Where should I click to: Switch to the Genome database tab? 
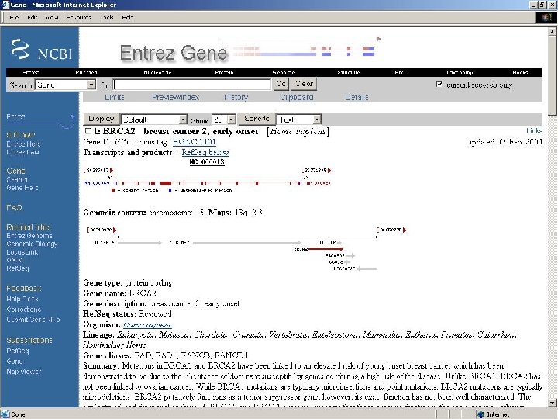[284, 72]
